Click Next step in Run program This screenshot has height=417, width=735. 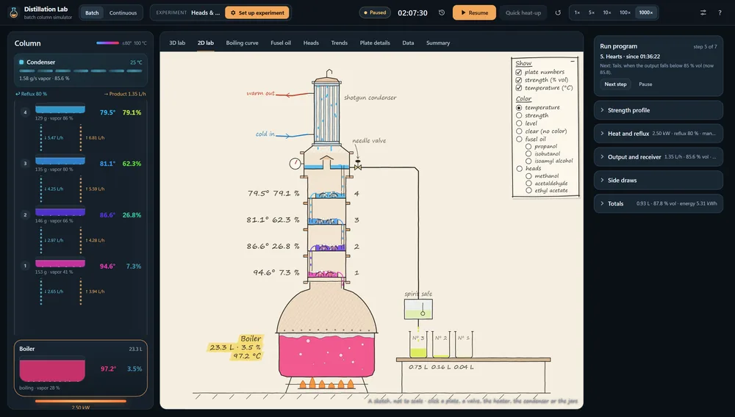[x=615, y=84]
